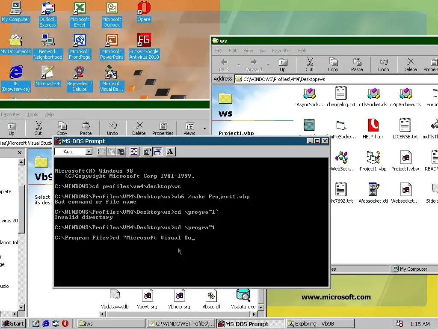The width and height of the screenshot is (438, 329).
Task: Click Views button in Vb98 Explorer toolbar
Action: click(189, 129)
